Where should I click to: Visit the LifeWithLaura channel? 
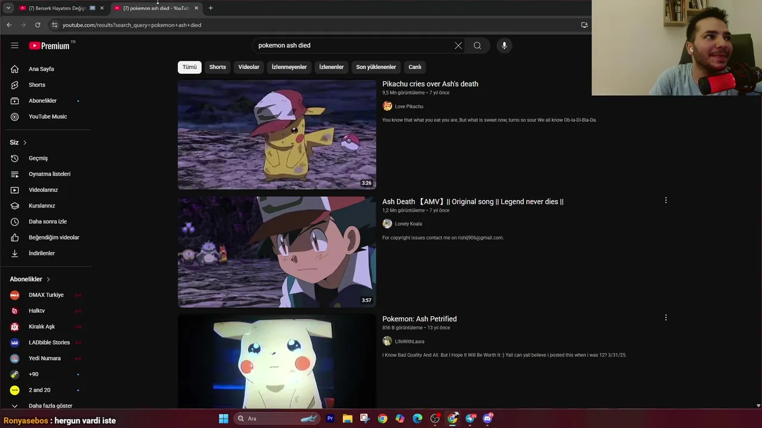(x=410, y=342)
